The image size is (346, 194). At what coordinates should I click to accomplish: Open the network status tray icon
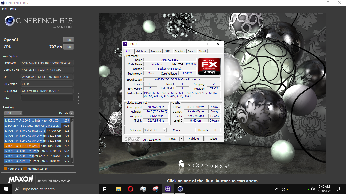[x=283, y=189]
